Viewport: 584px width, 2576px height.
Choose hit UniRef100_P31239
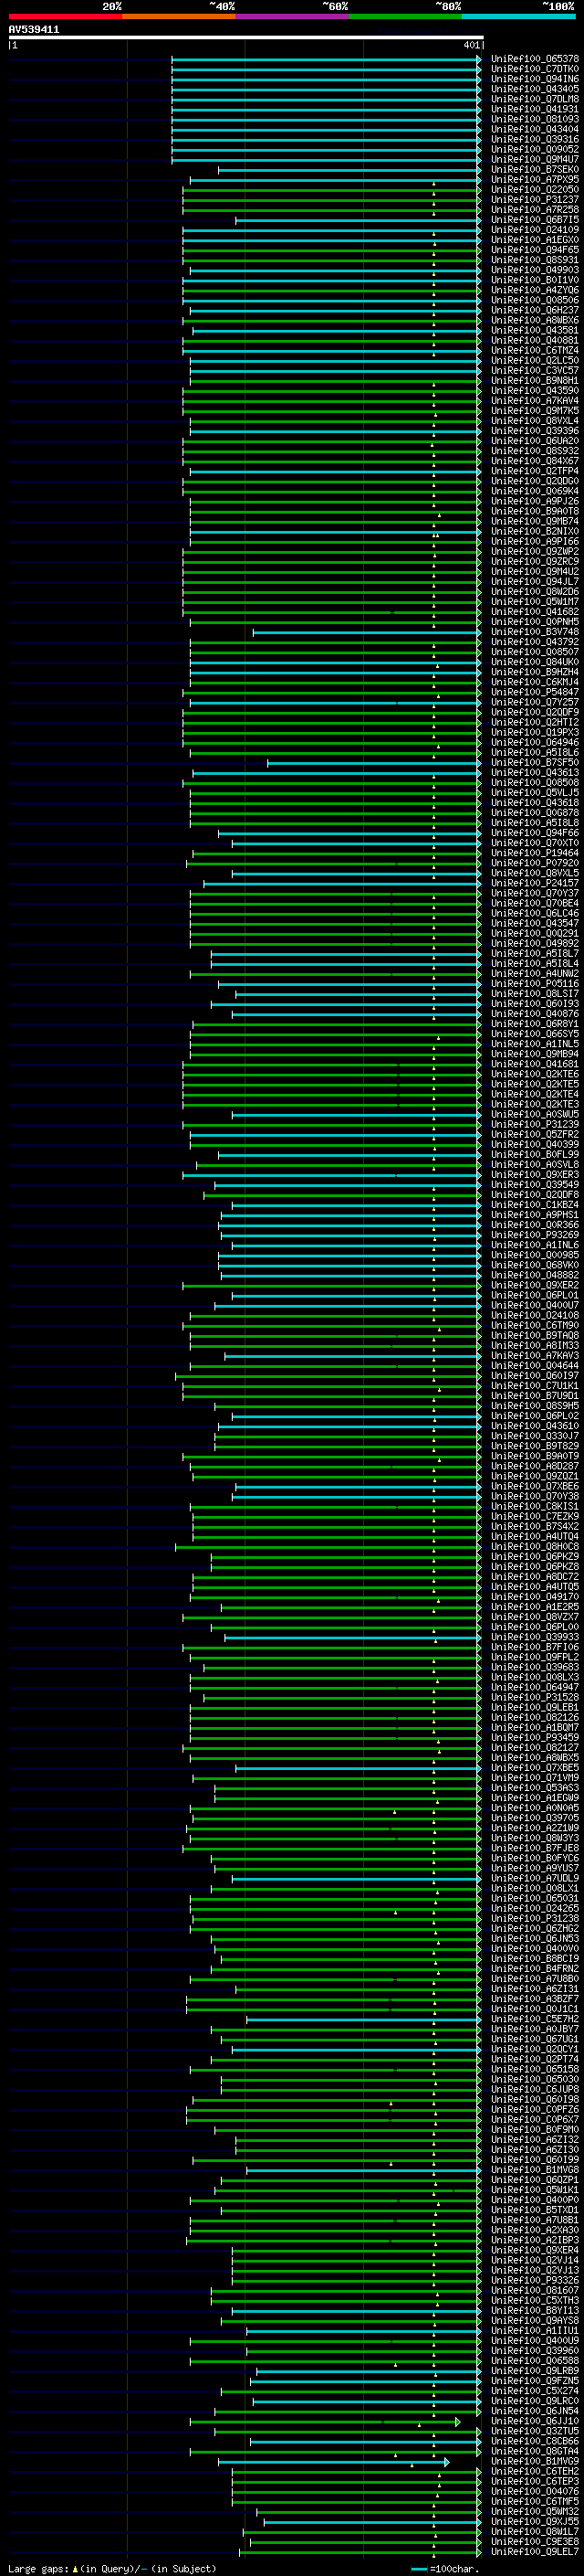[x=535, y=1124]
